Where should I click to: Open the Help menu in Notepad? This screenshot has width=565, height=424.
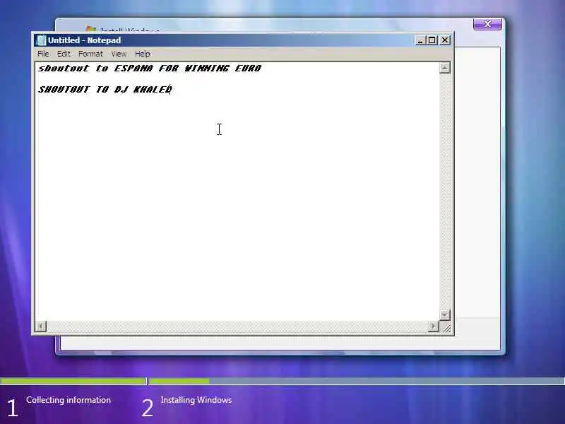(143, 54)
